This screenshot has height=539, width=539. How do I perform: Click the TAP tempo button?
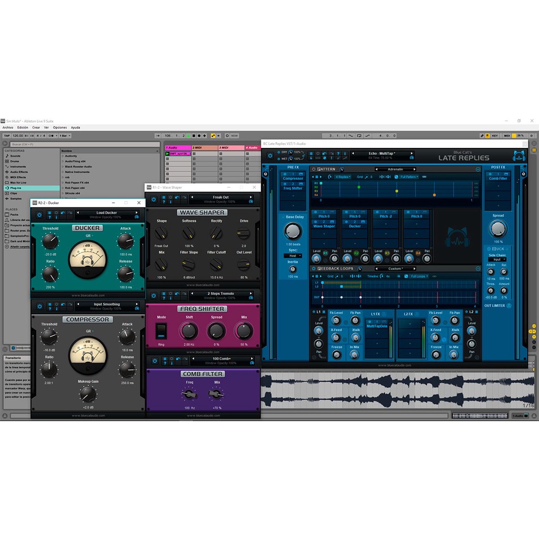click(x=7, y=136)
